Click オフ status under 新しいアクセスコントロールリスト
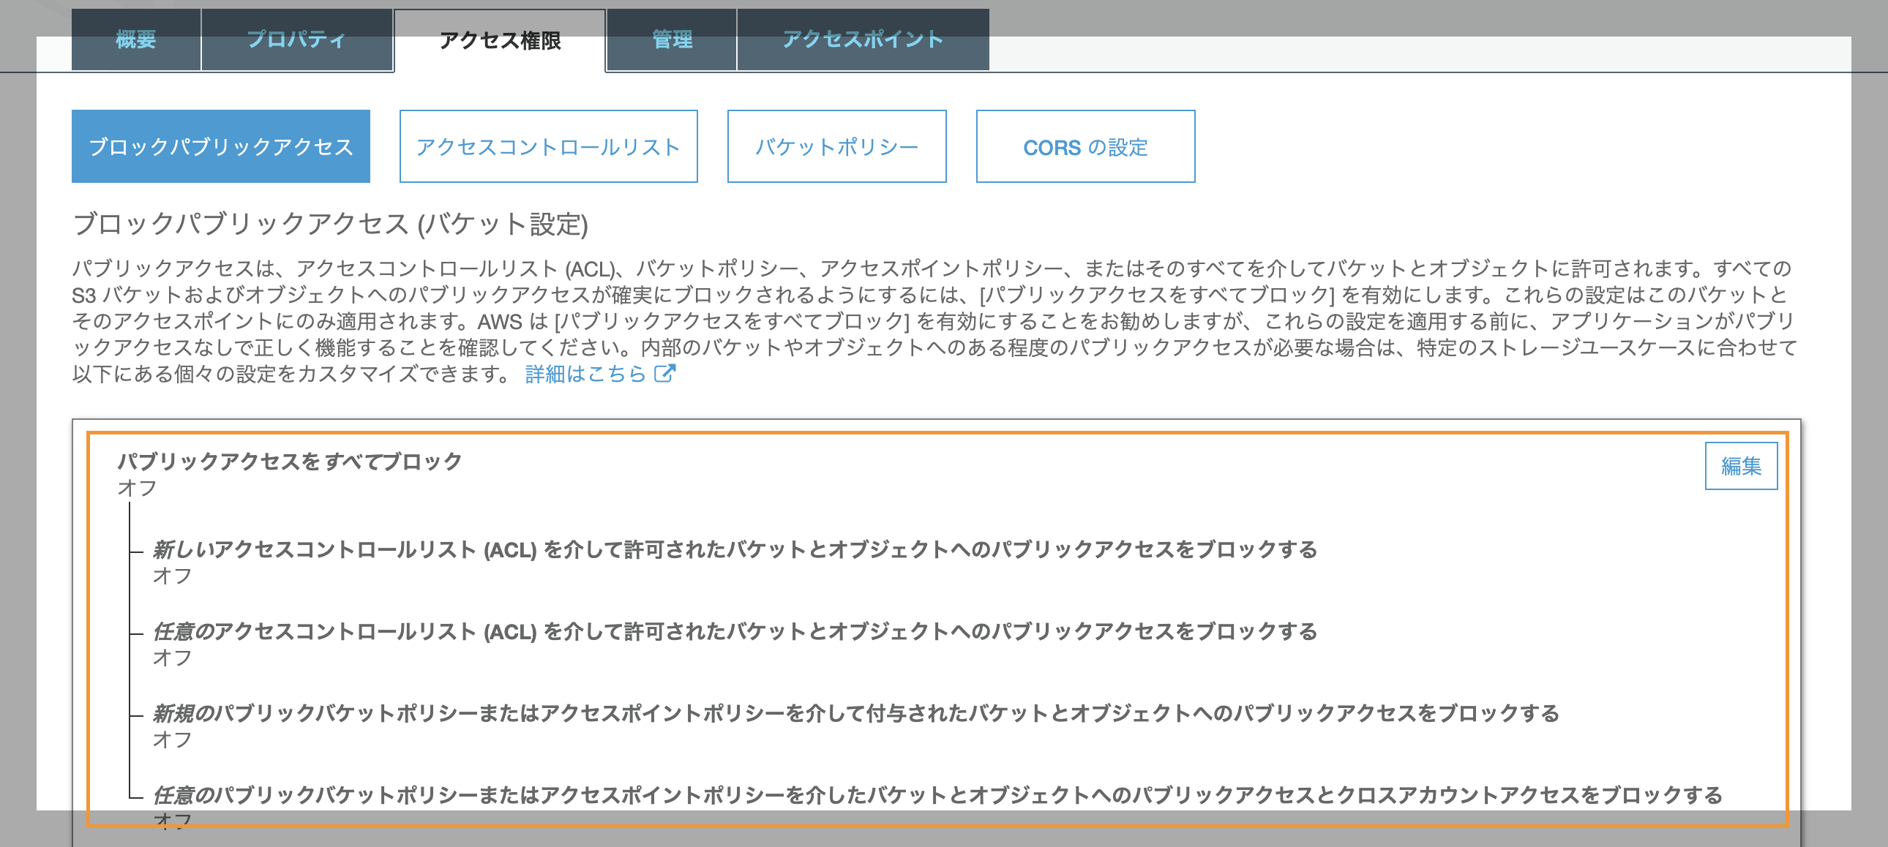 pos(172,576)
